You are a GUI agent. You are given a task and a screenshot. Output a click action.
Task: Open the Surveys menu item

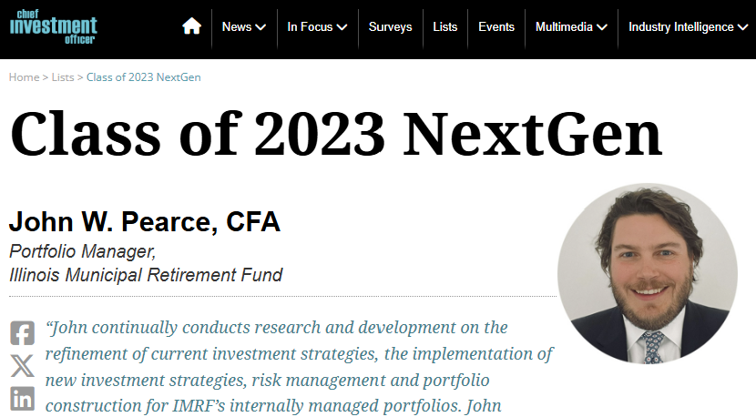(390, 27)
